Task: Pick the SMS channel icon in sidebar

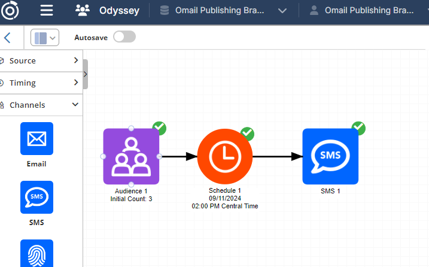Action: [x=36, y=198]
